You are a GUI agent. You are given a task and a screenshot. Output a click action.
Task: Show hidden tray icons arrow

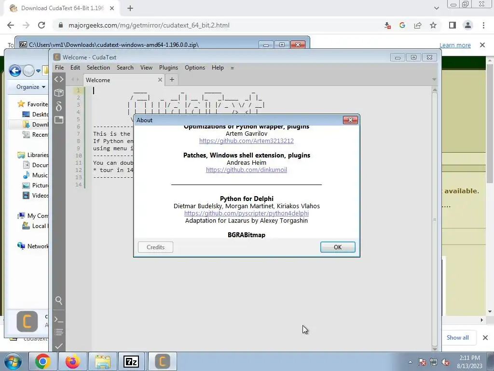(410, 362)
